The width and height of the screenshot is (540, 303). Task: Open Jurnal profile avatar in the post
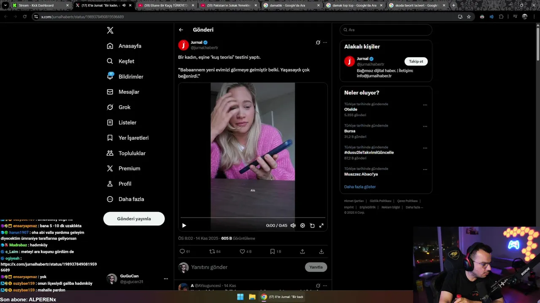184,45
